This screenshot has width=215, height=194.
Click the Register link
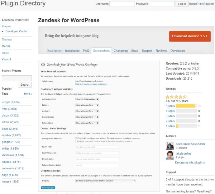click(x=209, y=4)
